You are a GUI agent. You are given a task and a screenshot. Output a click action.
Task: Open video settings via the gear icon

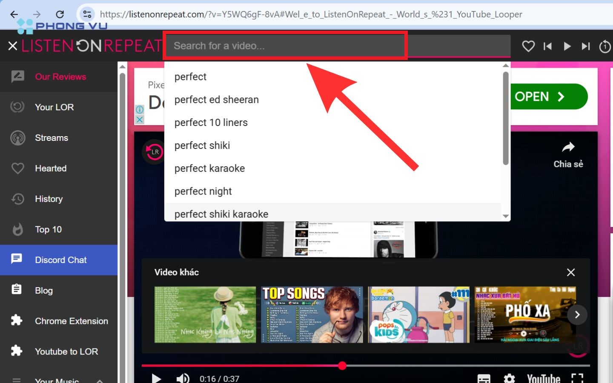pos(509,378)
